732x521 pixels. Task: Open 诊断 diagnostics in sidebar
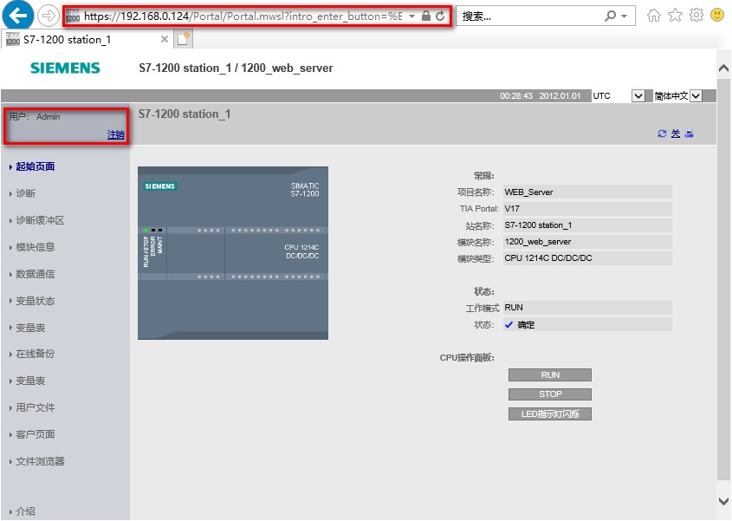pos(26,193)
